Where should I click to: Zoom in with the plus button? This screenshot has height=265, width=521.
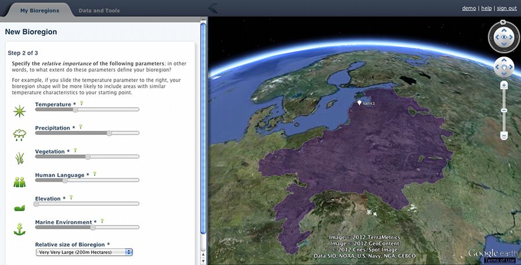[504, 86]
